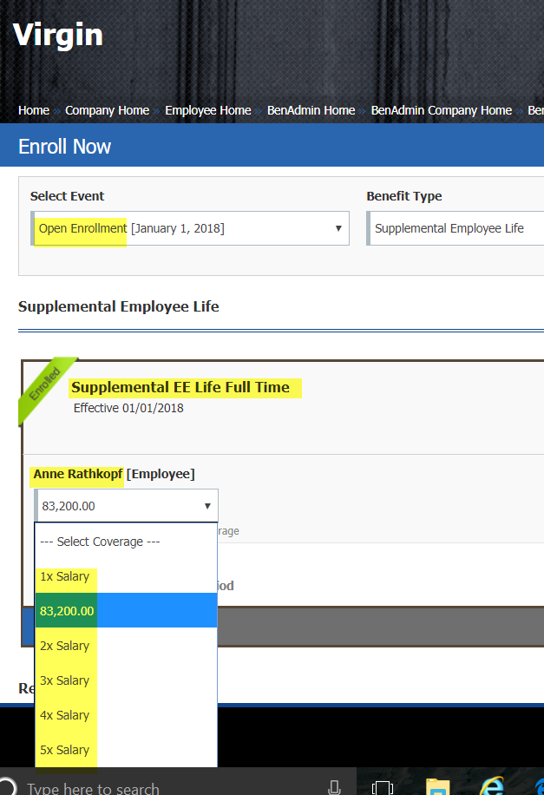Collapse the 83,200.00 coverage dropdown

tap(127, 506)
